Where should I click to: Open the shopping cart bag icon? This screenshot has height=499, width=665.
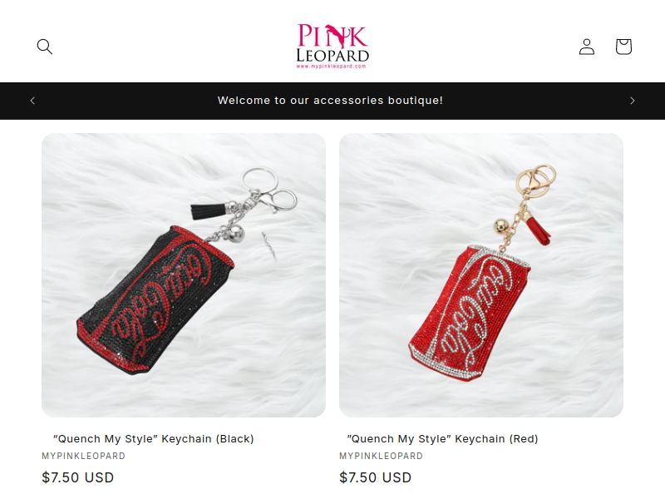click(x=623, y=47)
